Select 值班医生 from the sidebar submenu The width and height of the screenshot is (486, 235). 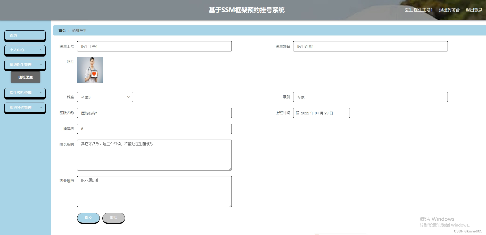26,77
